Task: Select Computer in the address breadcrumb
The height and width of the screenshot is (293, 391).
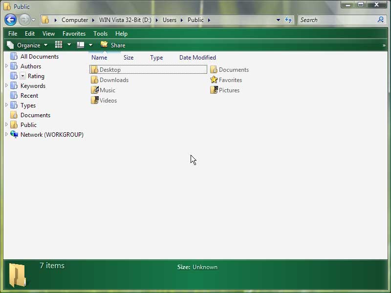Action: [x=75, y=20]
